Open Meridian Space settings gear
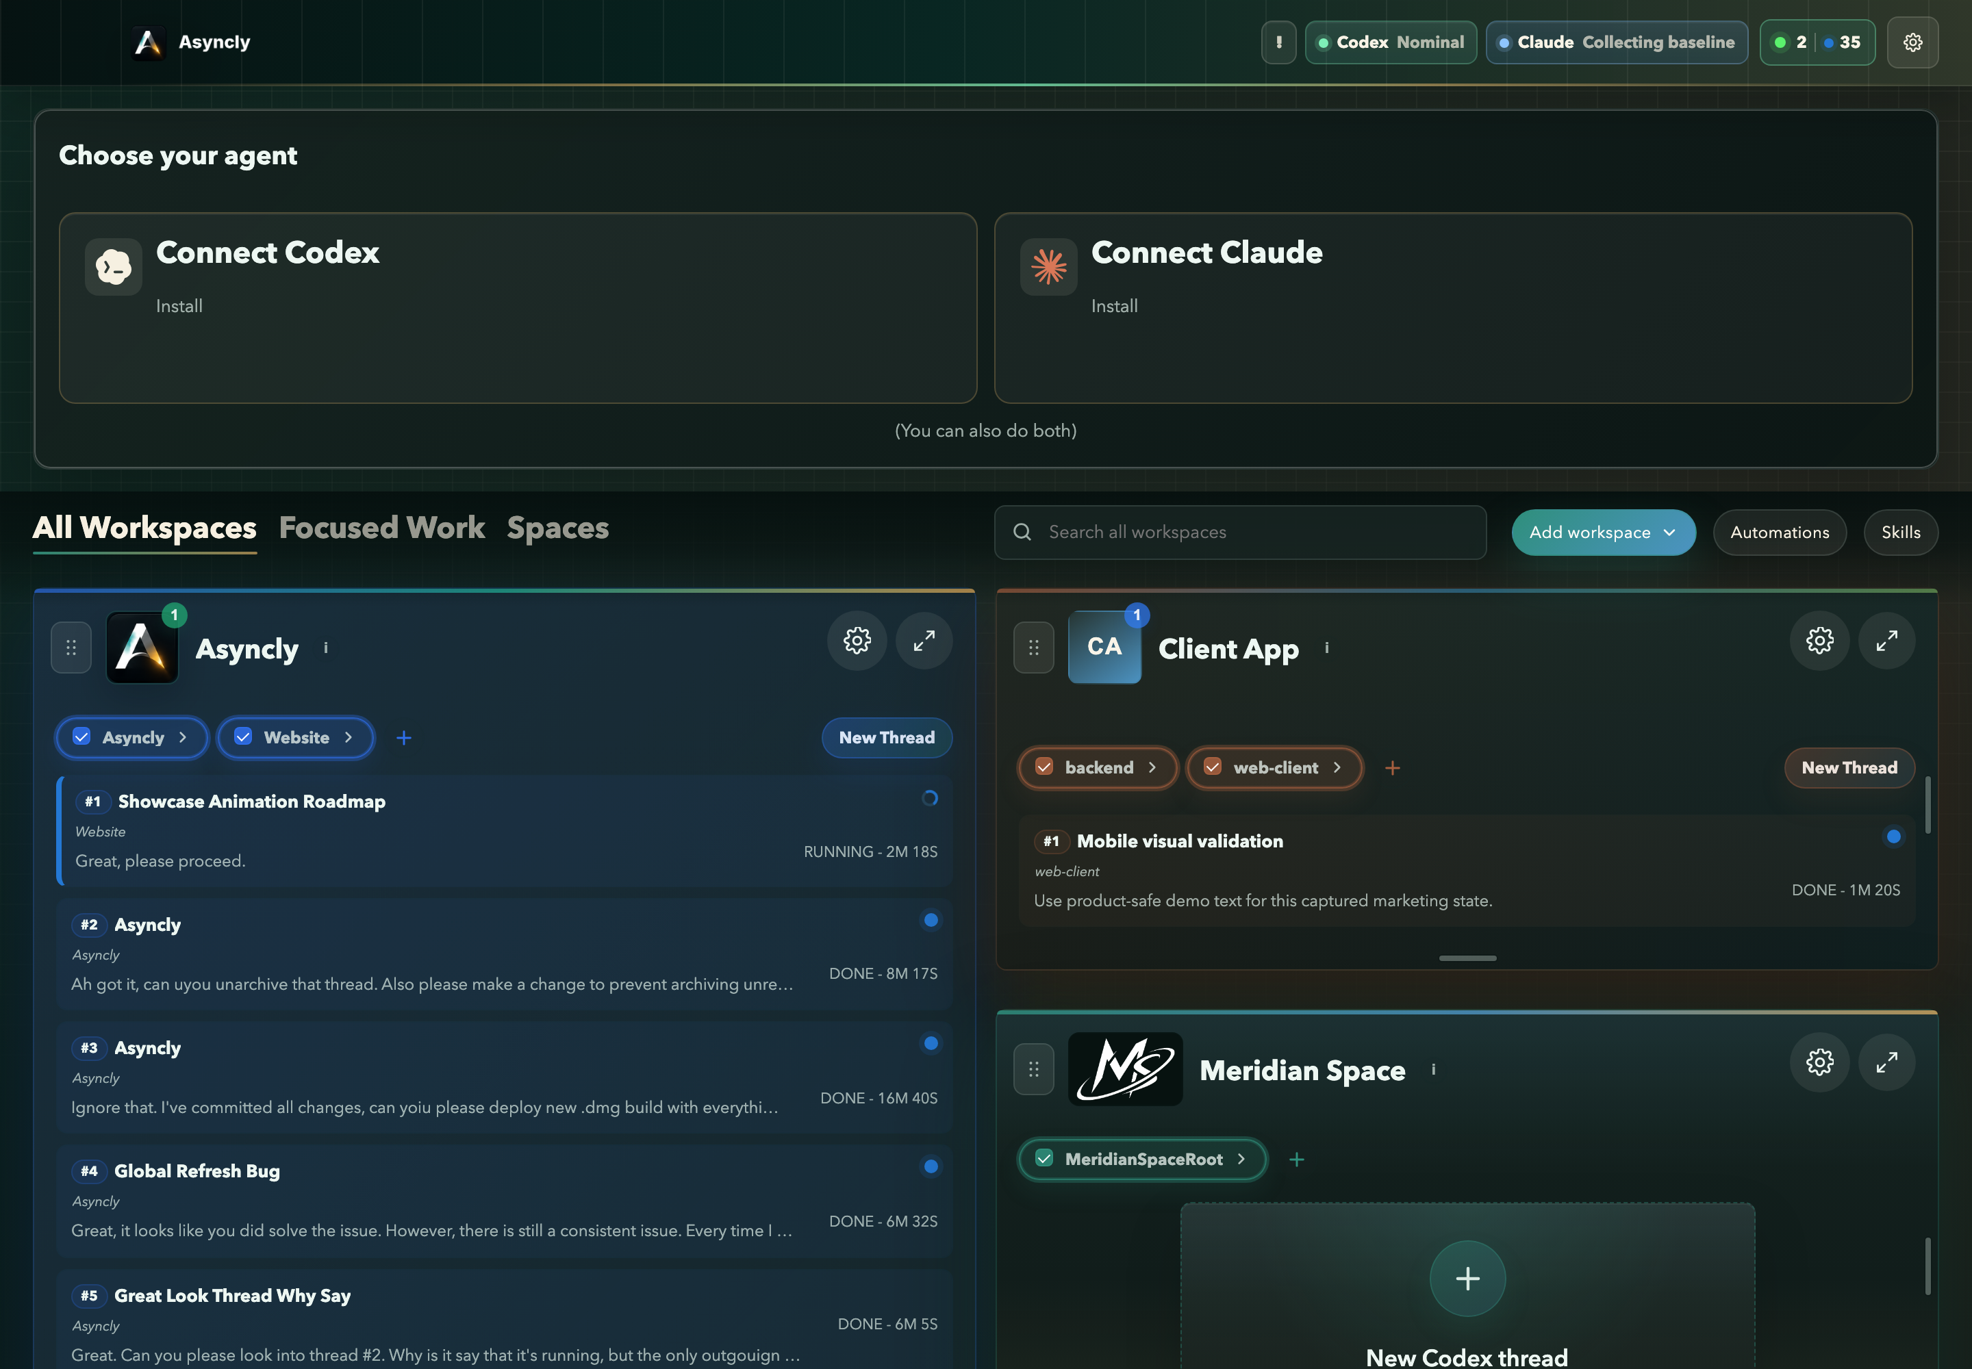Viewport: 1972px width, 1369px height. (1819, 1063)
